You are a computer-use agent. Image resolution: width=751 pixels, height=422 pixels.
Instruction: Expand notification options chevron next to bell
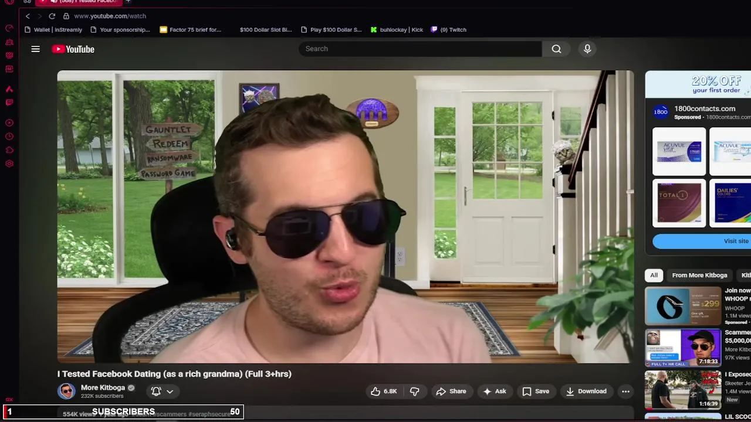[170, 392]
